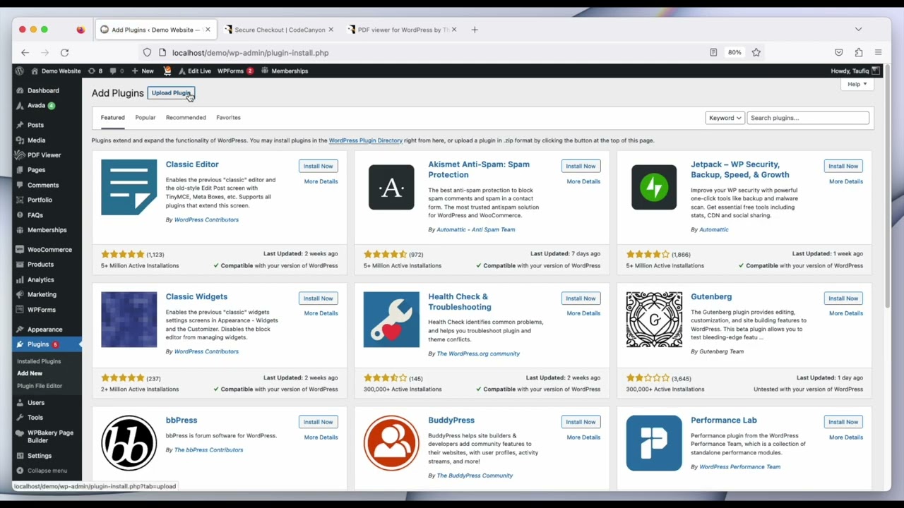
Task: Open the Dashboard sidebar item
Action: [x=43, y=90]
